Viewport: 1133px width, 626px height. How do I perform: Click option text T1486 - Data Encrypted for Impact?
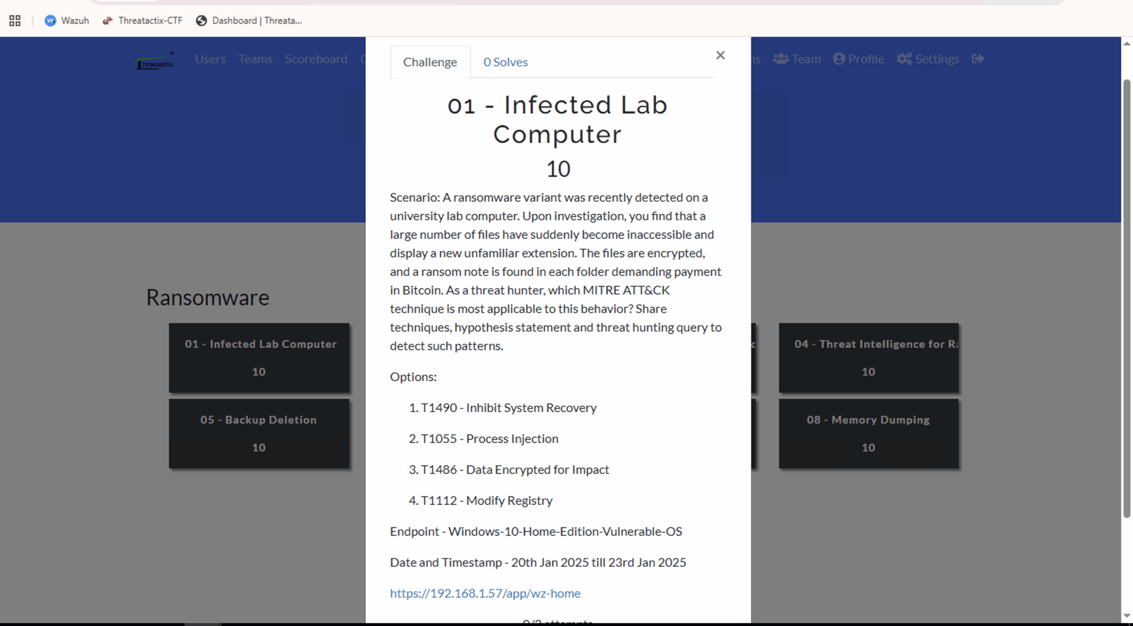pyautogui.click(x=515, y=469)
